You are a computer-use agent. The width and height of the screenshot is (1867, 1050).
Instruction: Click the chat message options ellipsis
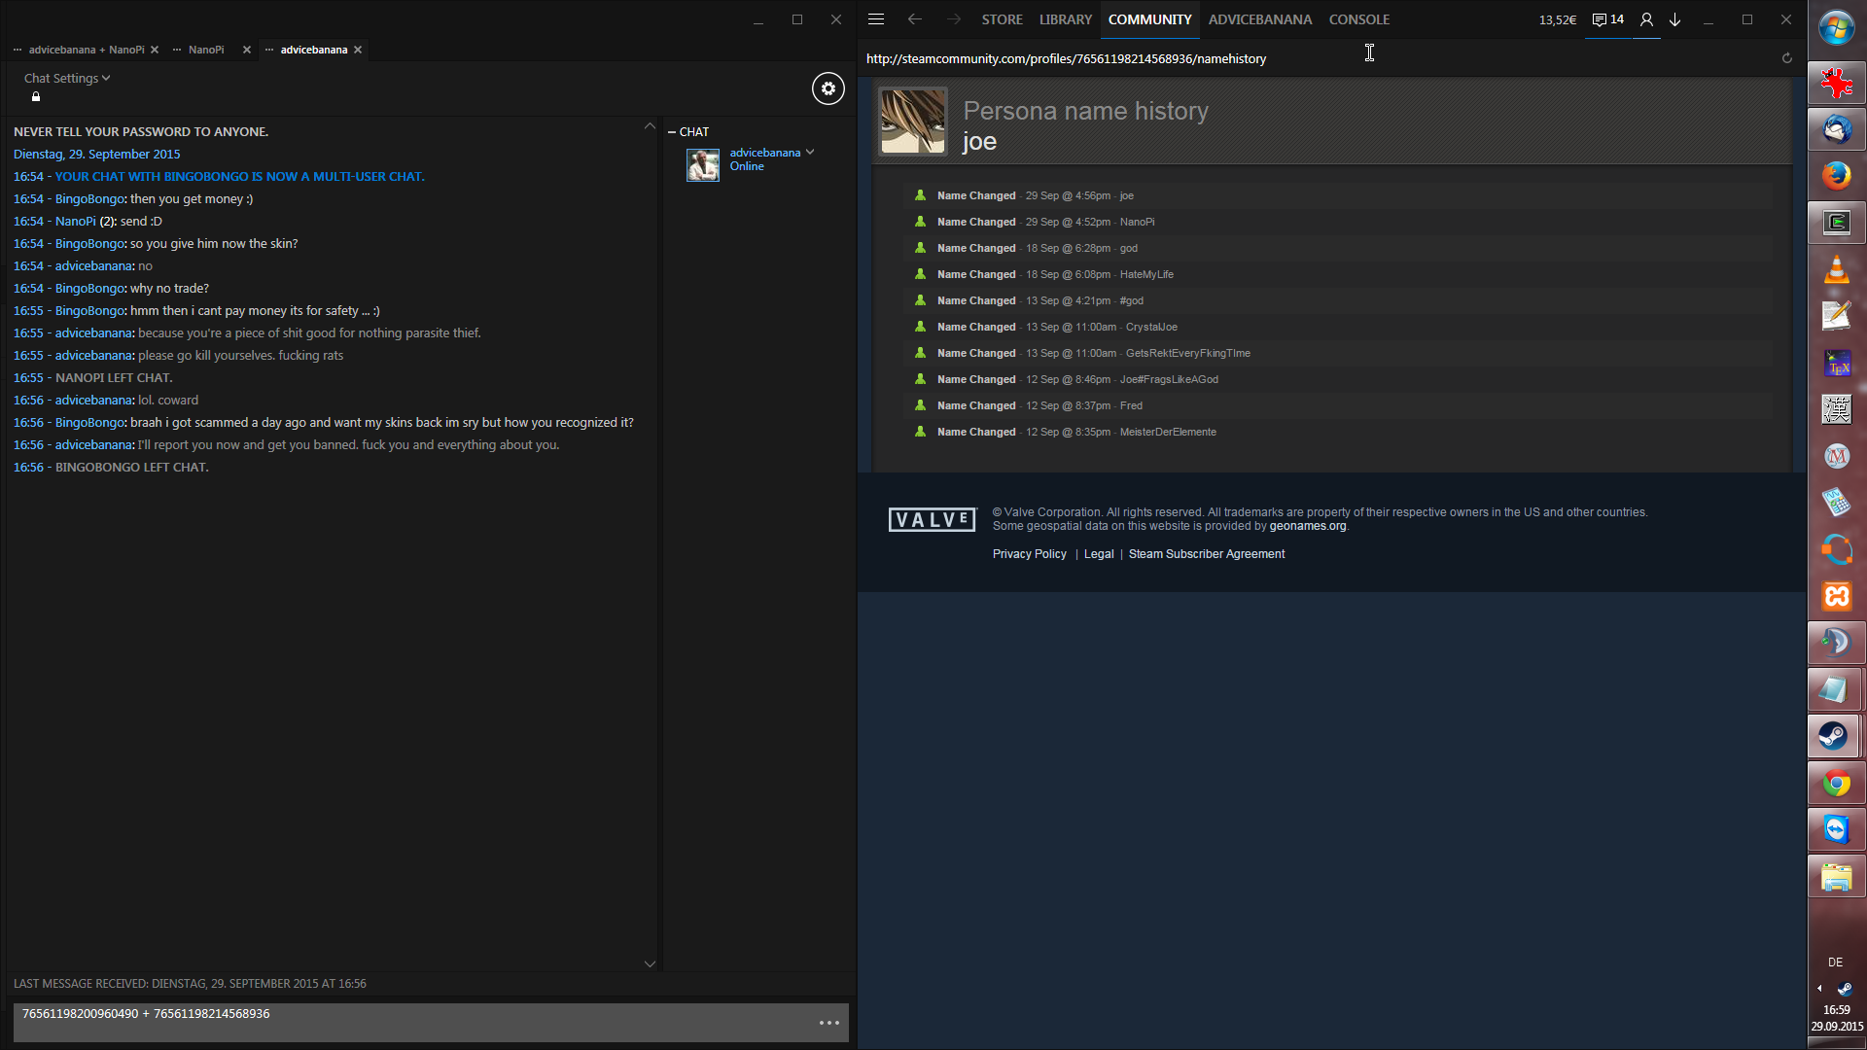pyautogui.click(x=828, y=1023)
